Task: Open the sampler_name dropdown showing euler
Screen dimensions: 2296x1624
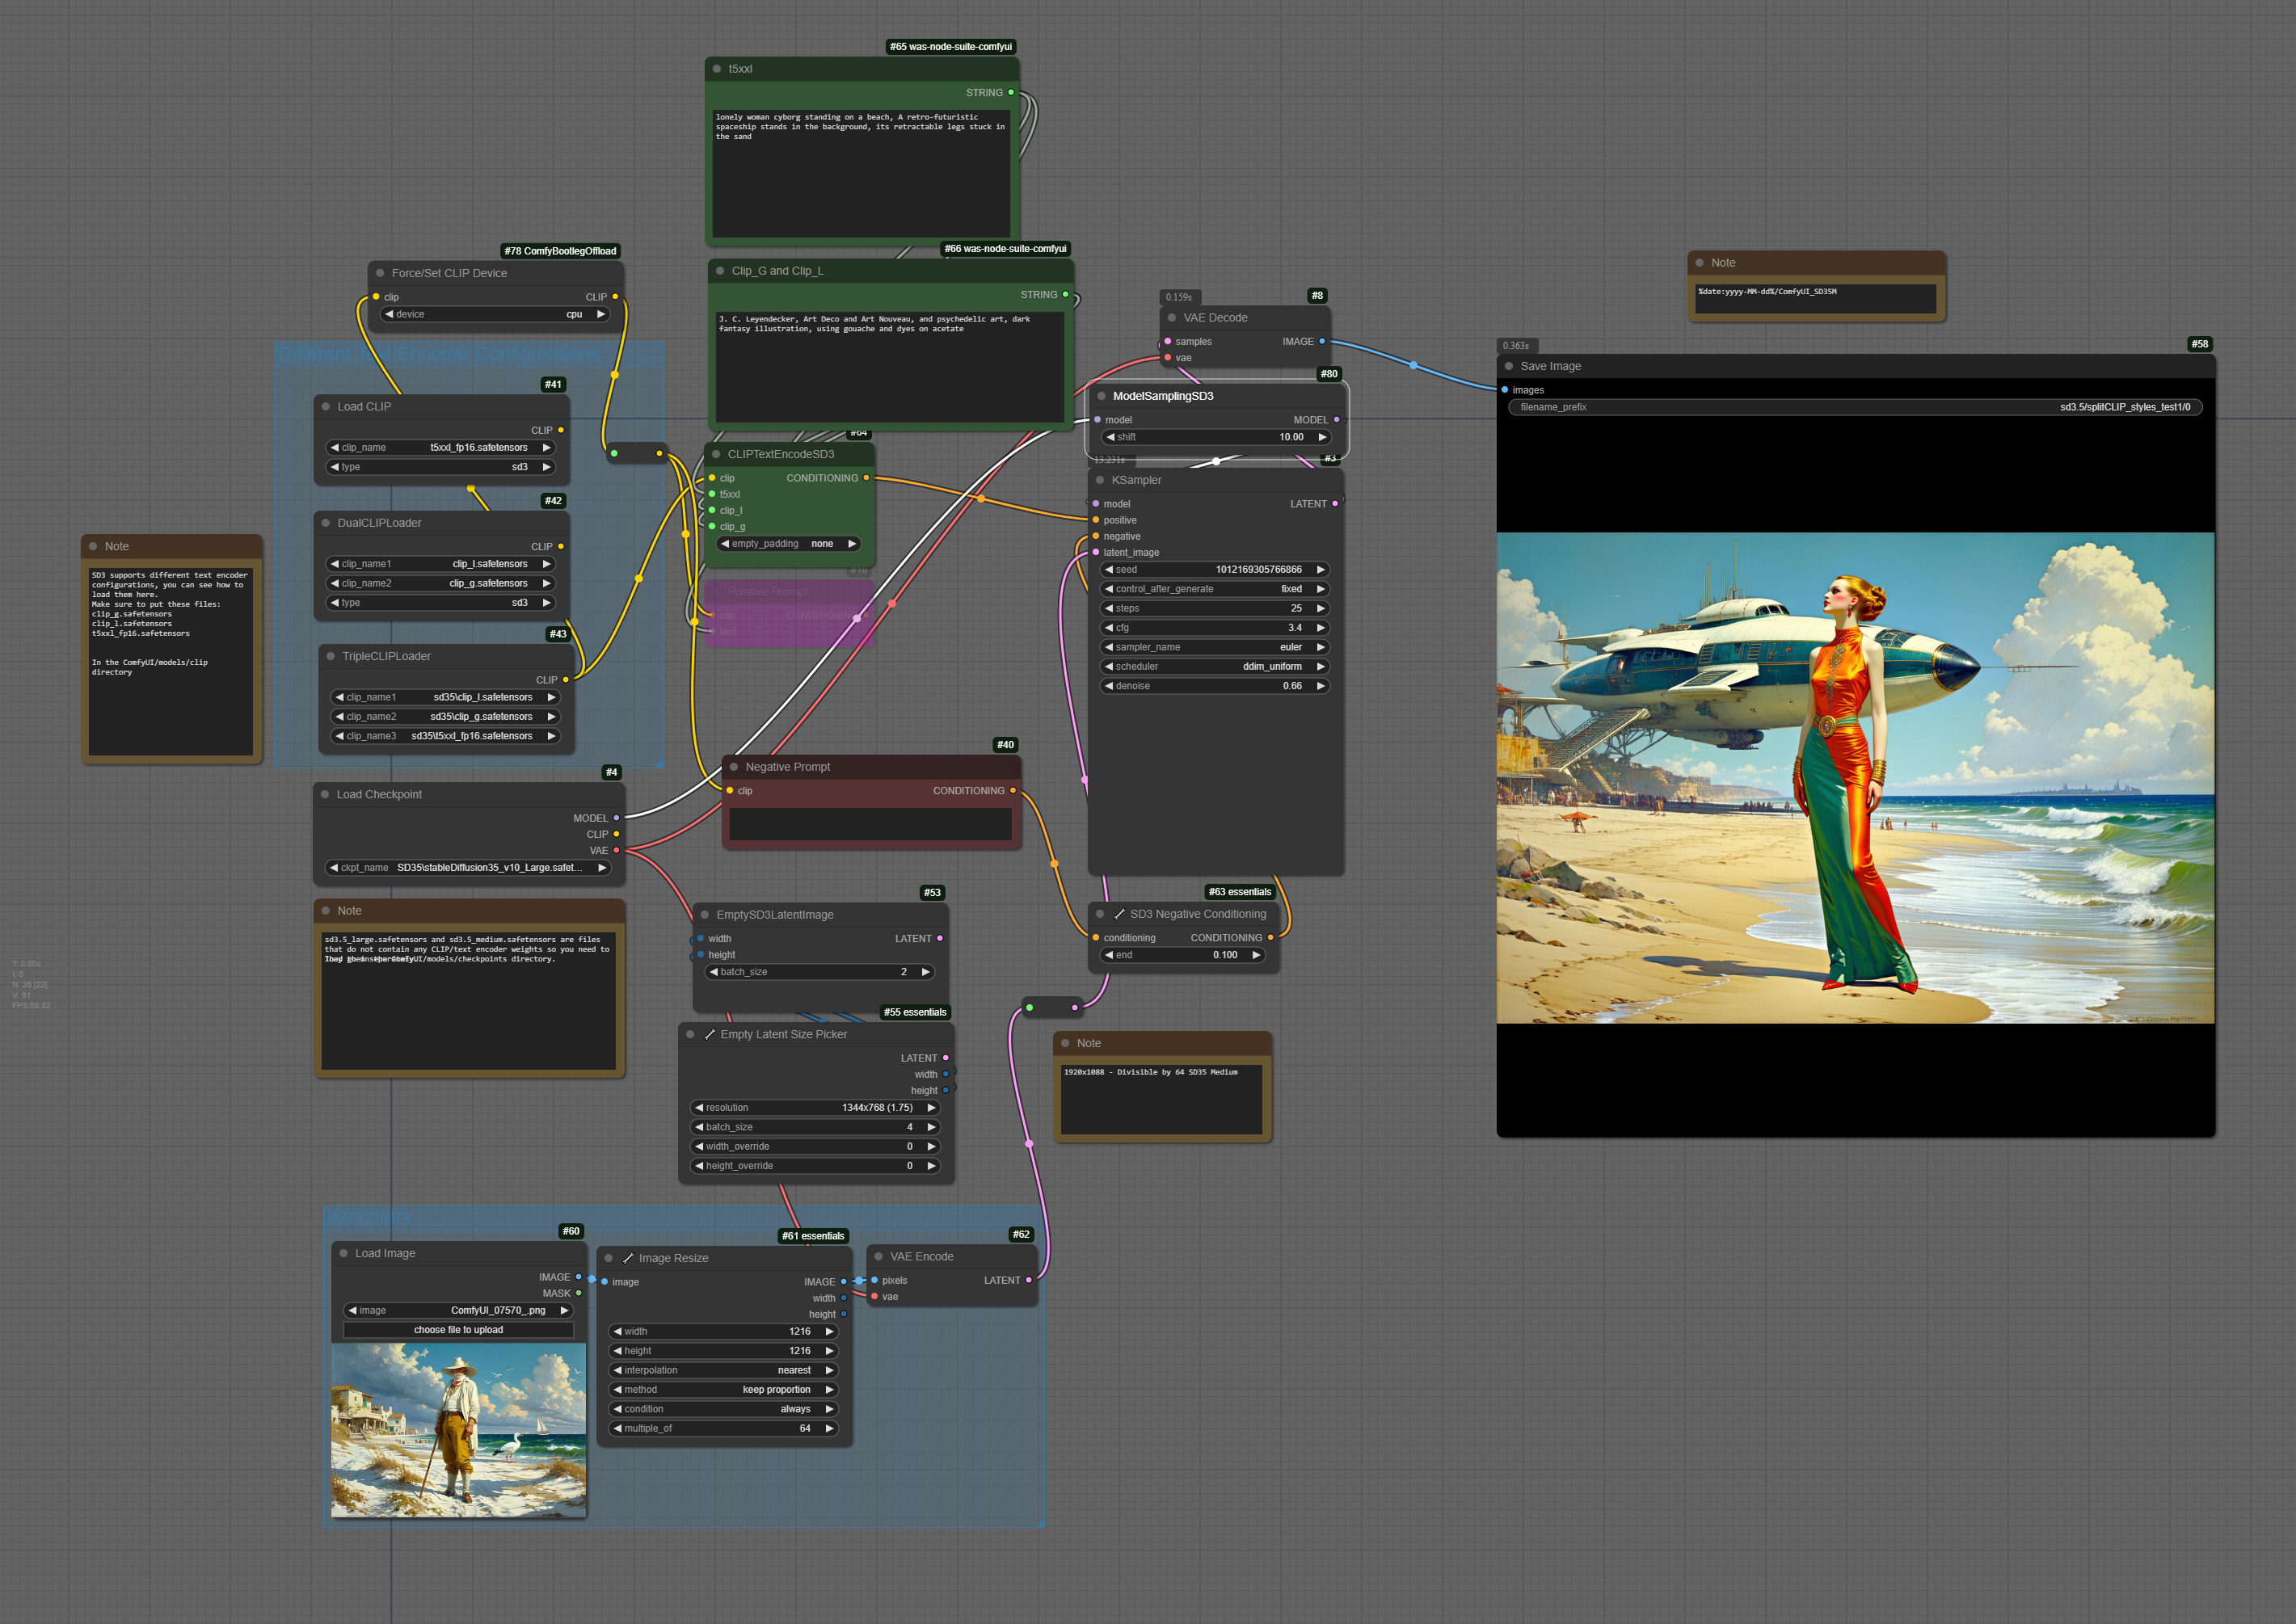Action: point(1214,647)
